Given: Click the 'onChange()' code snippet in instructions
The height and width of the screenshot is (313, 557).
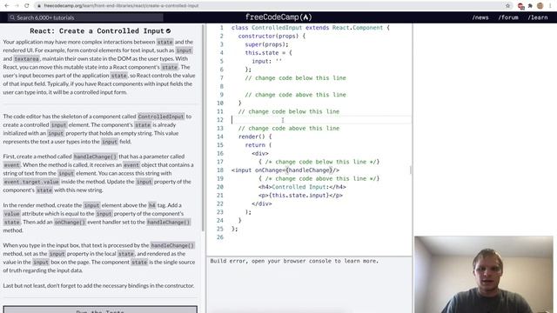Looking at the screenshot, I should (70, 223).
